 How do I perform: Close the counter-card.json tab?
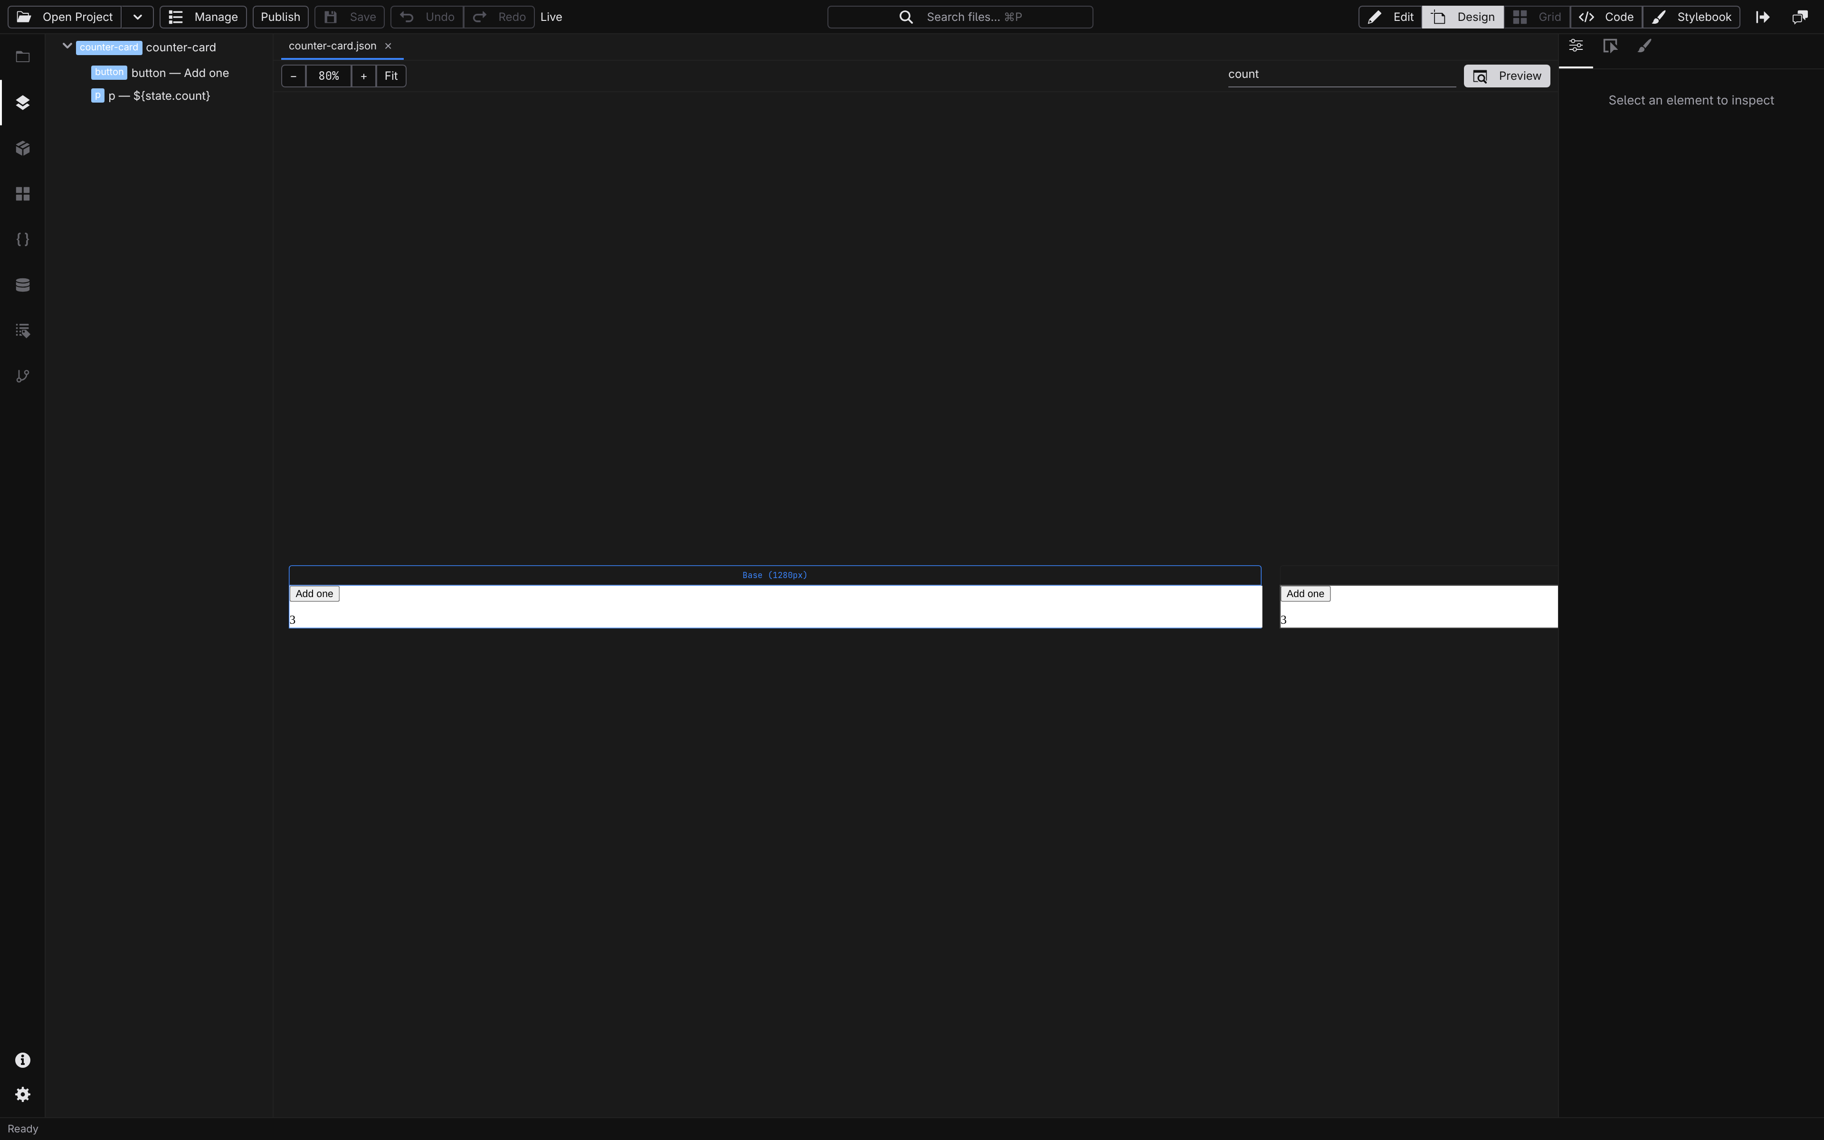[388, 46]
